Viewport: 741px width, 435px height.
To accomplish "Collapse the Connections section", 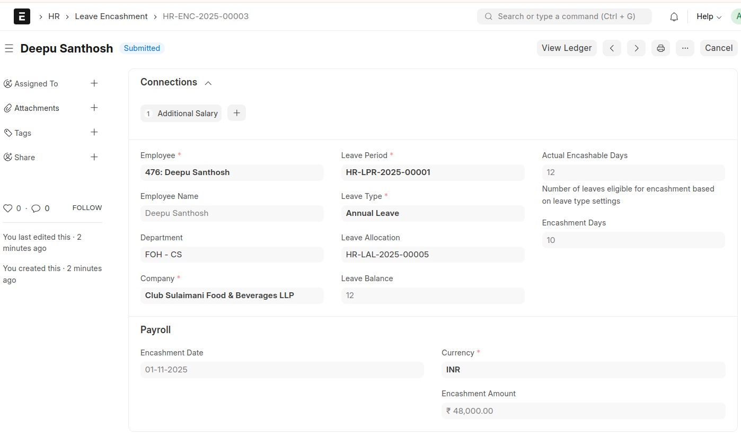I will pos(208,83).
